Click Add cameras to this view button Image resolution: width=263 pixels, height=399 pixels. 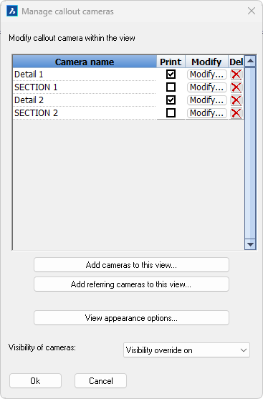tap(131, 265)
